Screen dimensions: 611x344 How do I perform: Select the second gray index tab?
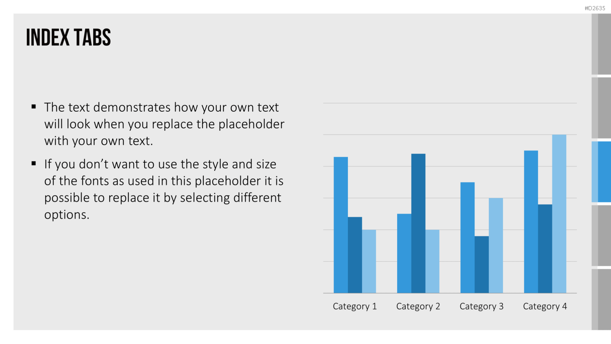[601, 108]
